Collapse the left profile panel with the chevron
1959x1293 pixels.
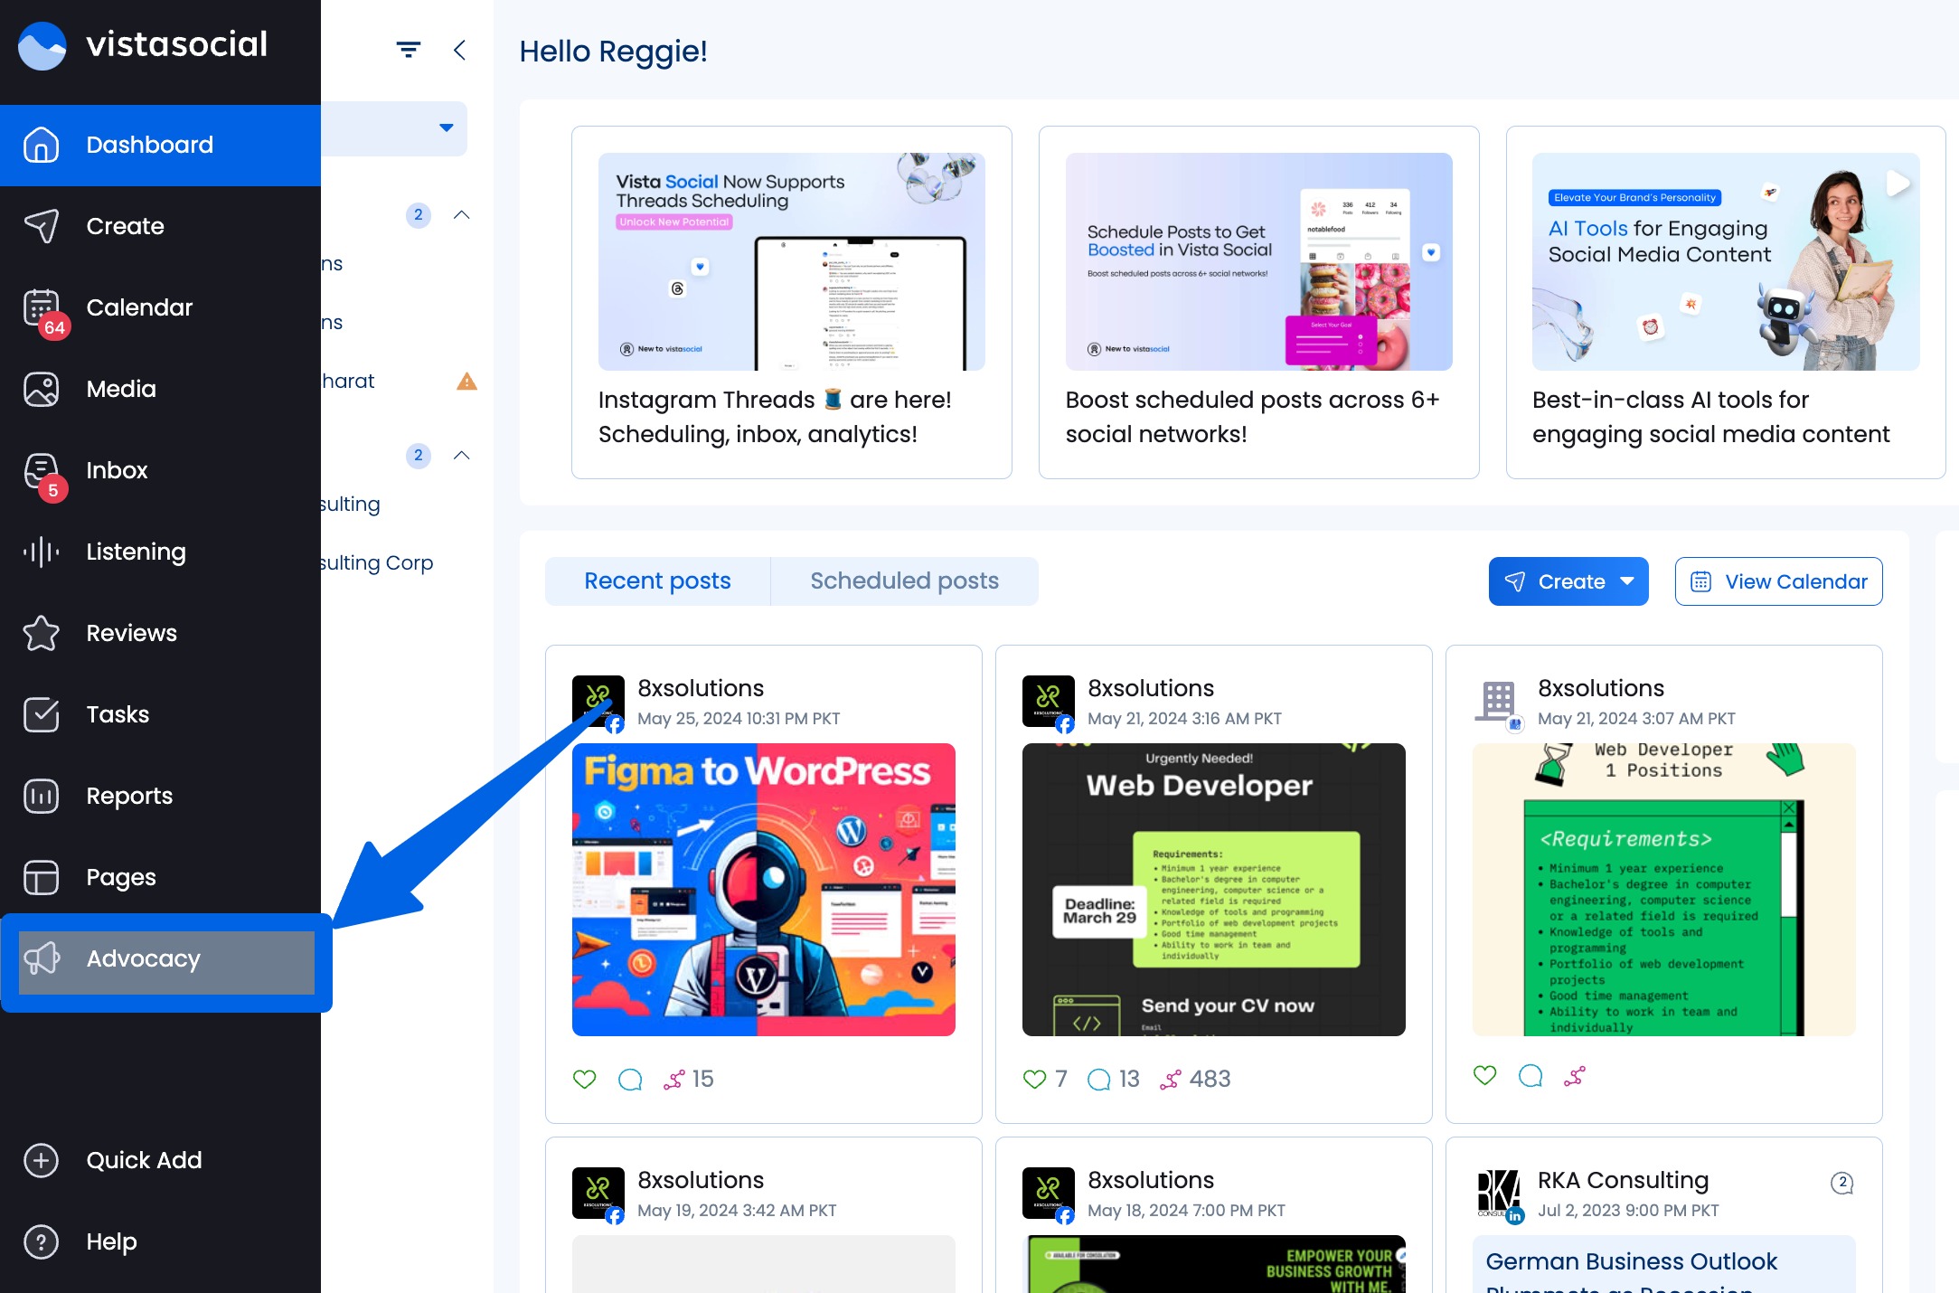click(461, 51)
